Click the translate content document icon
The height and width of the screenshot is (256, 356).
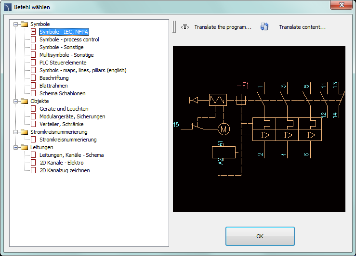point(264,27)
